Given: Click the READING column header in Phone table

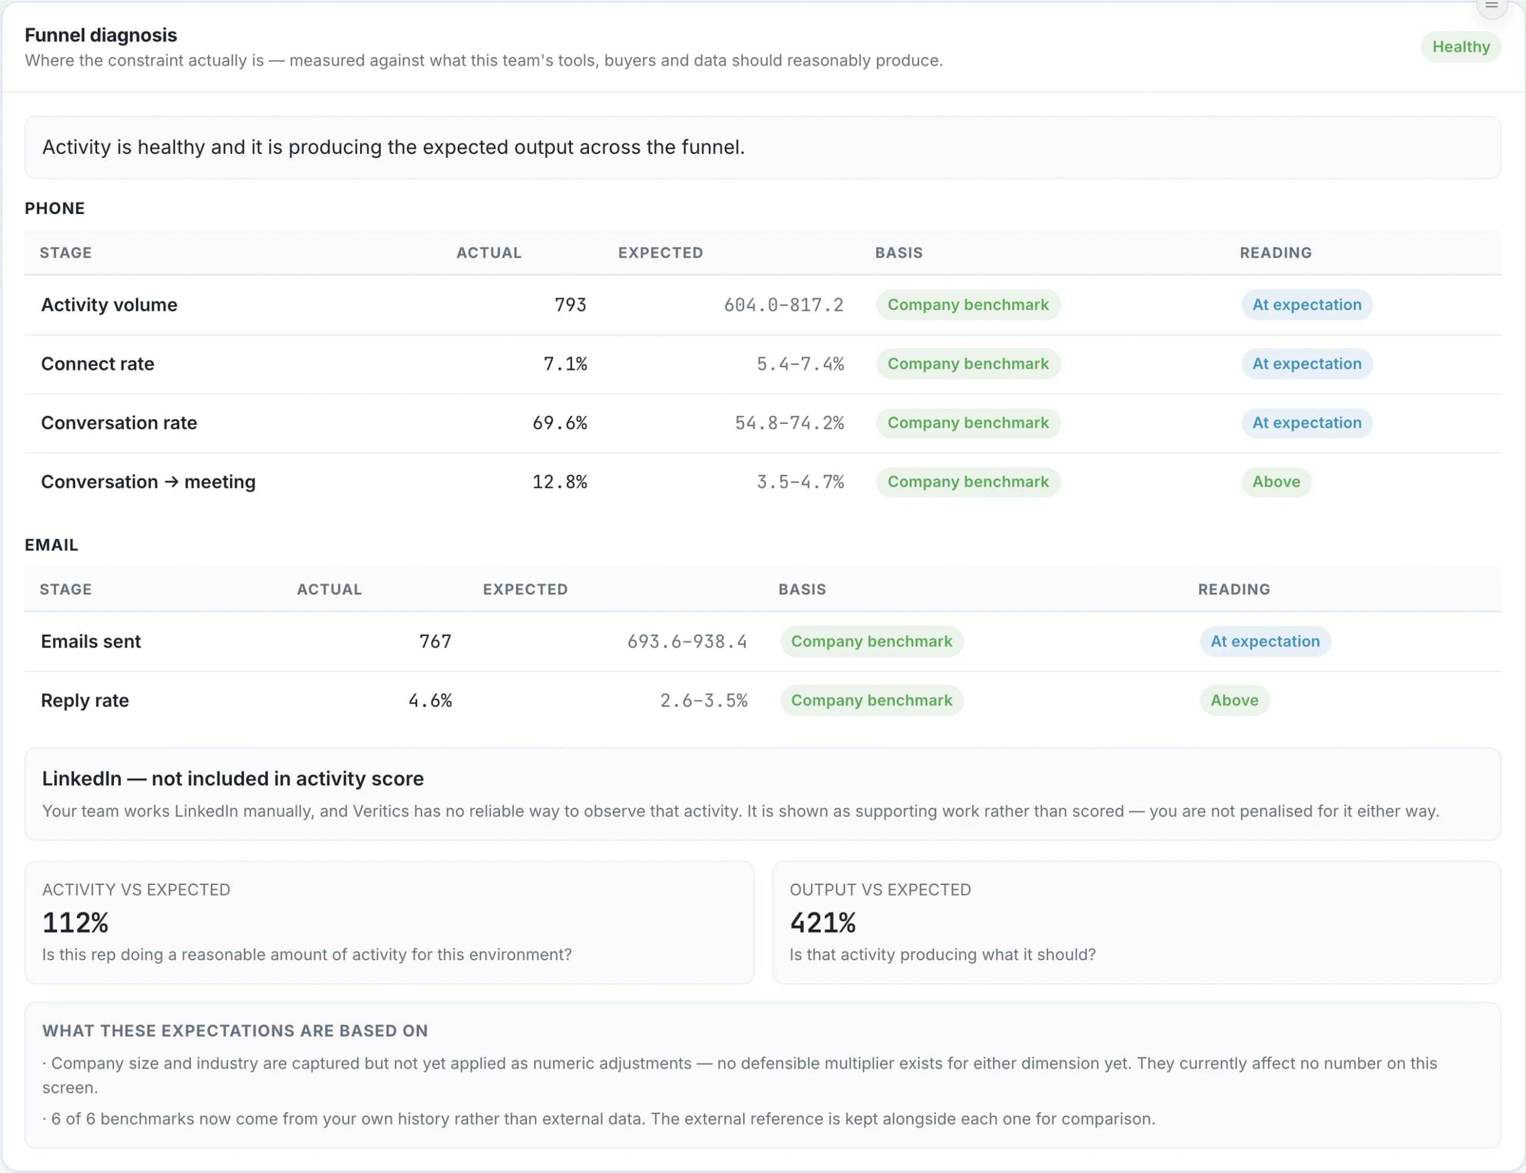Looking at the screenshot, I should tap(1276, 253).
